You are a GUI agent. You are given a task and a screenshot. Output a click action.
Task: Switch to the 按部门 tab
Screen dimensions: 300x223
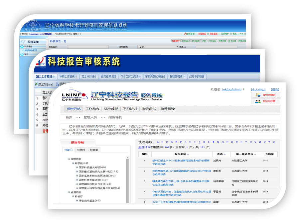[68, 150]
